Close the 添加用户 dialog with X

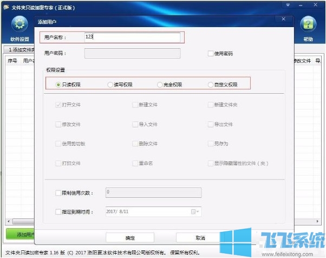click(283, 18)
